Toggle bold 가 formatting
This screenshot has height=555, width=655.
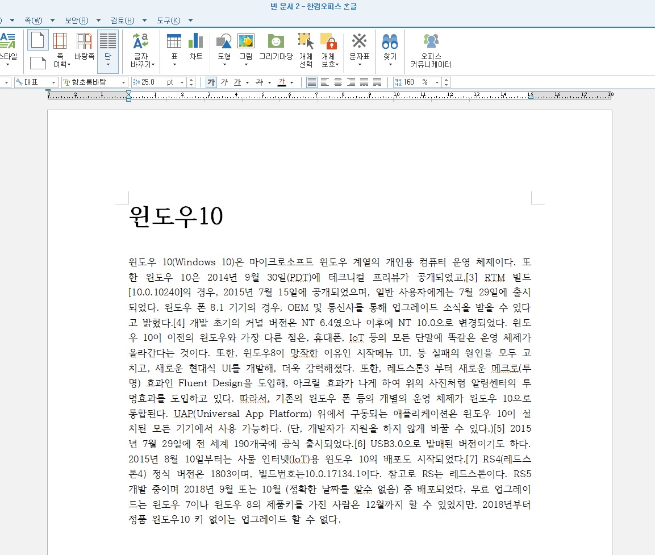coord(211,82)
